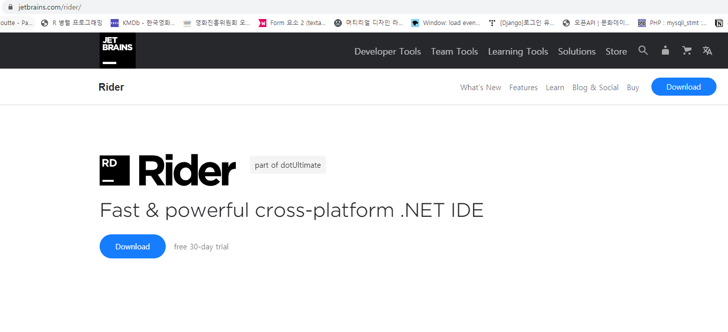The image size is (728, 332).
Task: Open the 'Window: load even...' bookmark
Action: tap(446, 23)
